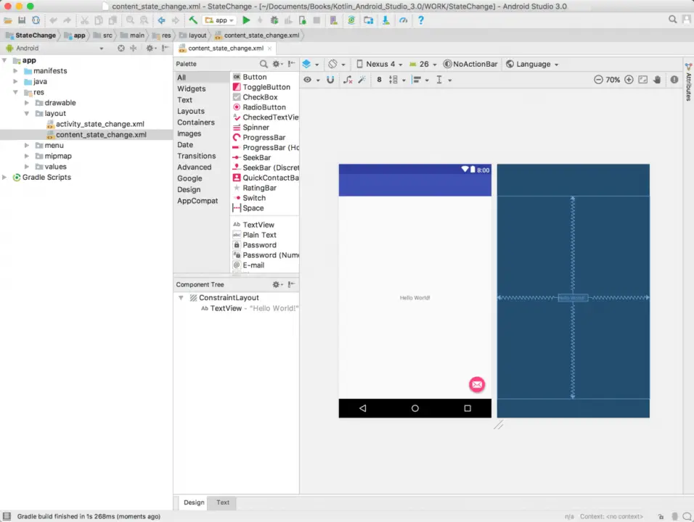
Task: Select activity_state_change.xml in project tree
Action: tap(99, 124)
